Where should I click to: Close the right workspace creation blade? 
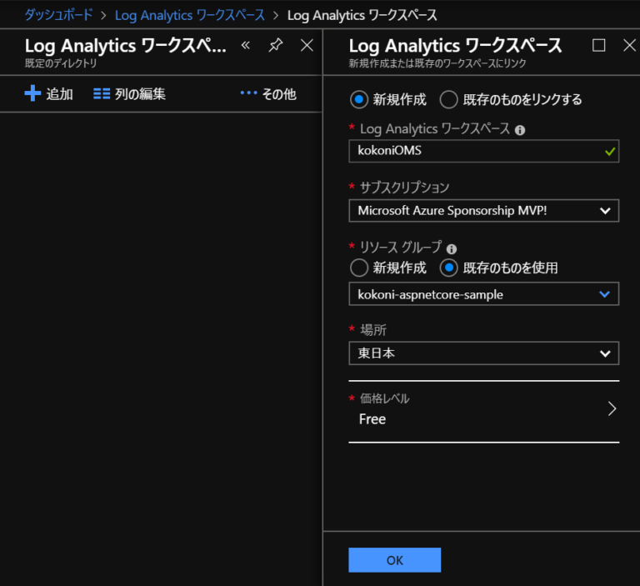[629, 45]
